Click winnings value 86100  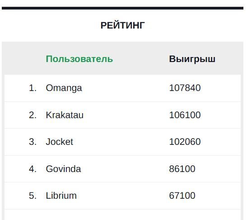(182, 169)
